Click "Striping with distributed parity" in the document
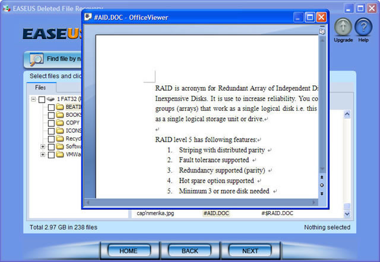380x262 pixels. click(x=221, y=150)
